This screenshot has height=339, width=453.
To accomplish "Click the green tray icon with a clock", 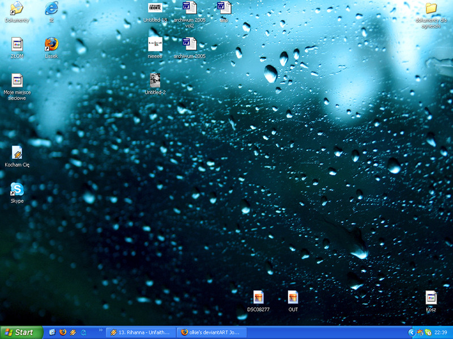I will [x=428, y=333].
